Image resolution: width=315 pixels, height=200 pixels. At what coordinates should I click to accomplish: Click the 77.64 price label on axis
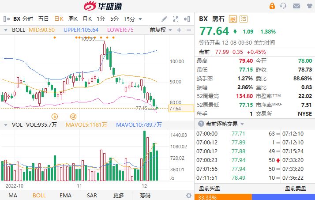click(x=181, y=109)
